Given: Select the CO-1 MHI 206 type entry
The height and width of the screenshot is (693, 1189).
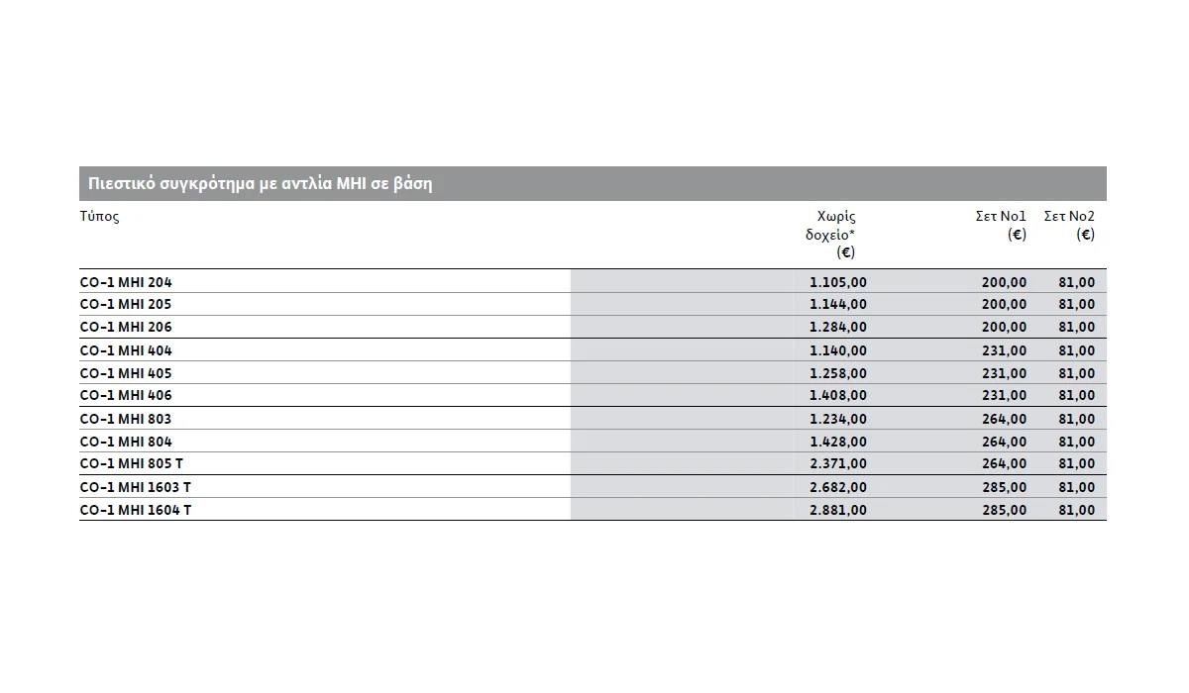Looking at the screenshot, I should pos(126,327).
